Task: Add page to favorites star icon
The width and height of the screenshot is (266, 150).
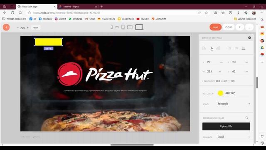Action: click(x=206, y=13)
